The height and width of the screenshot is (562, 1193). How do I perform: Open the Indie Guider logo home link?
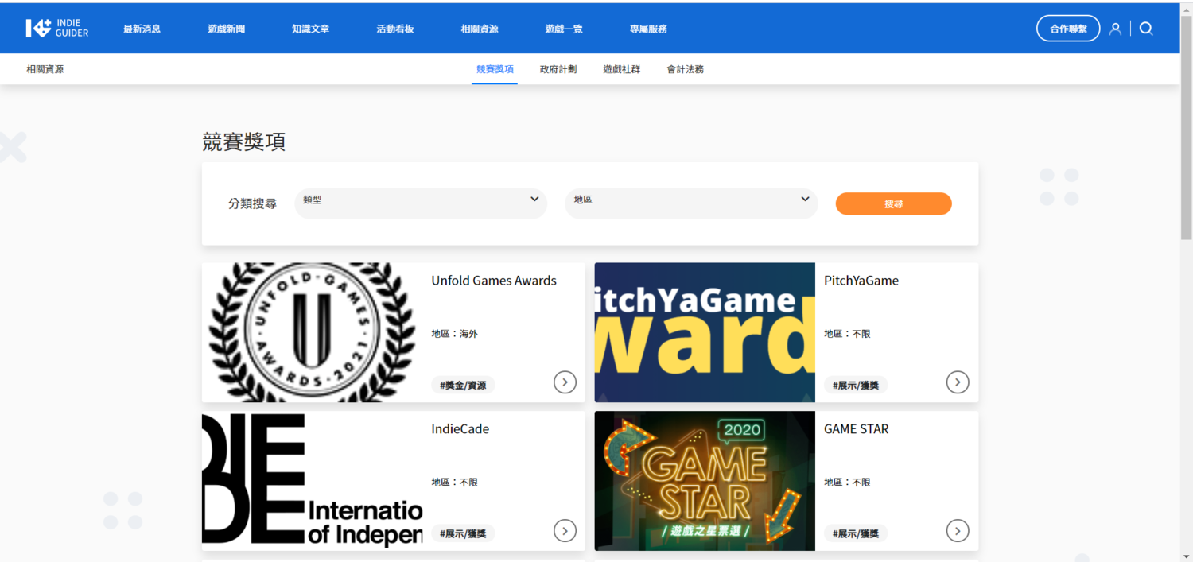click(57, 29)
